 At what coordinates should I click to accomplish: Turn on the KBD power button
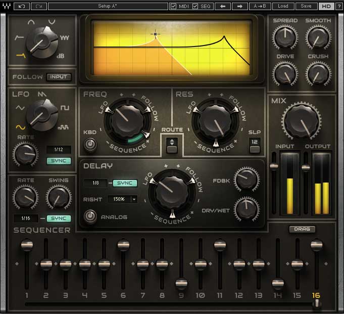coord(90,146)
